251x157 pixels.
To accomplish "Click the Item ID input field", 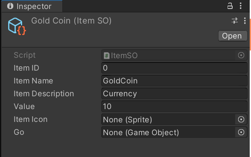I will [174, 68].
